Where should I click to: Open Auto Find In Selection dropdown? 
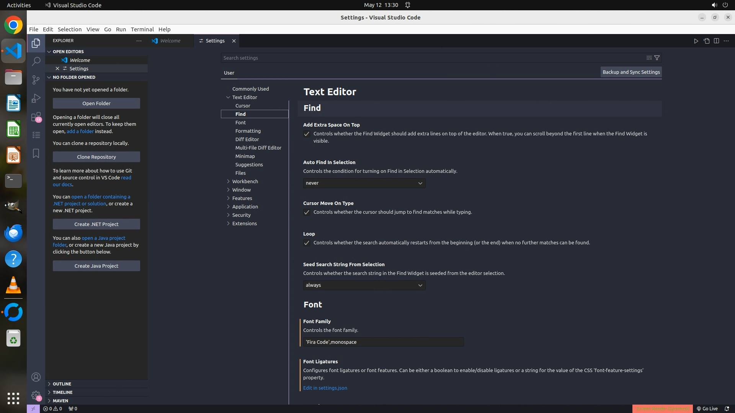[x=364, y=183]
